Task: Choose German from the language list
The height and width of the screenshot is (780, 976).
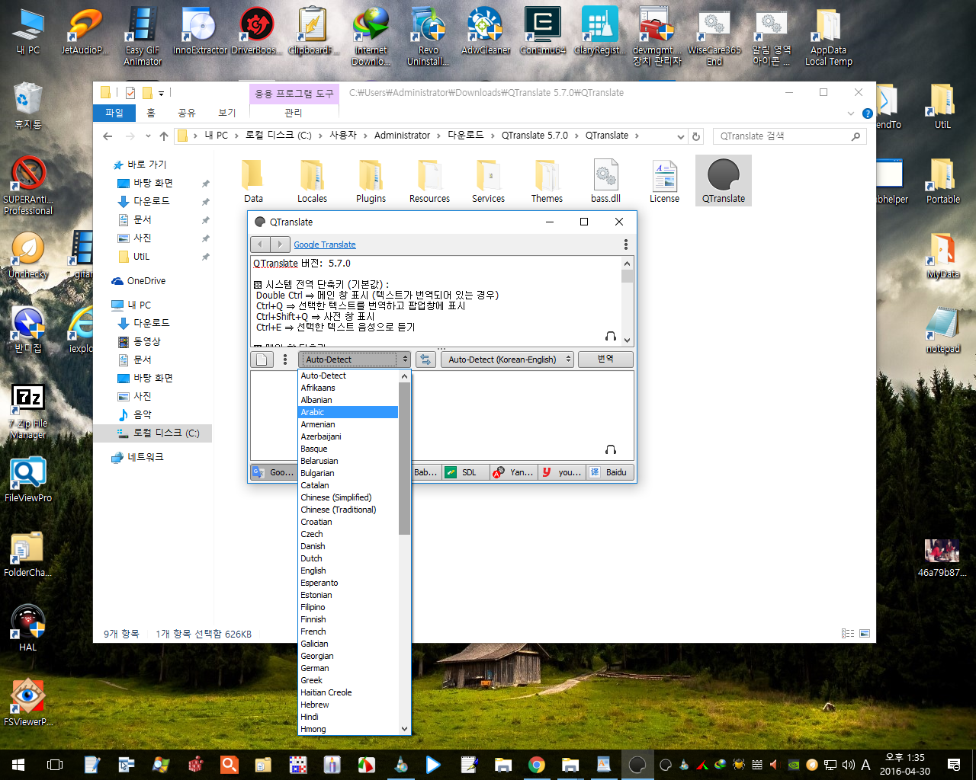Action: coord(348,668)
